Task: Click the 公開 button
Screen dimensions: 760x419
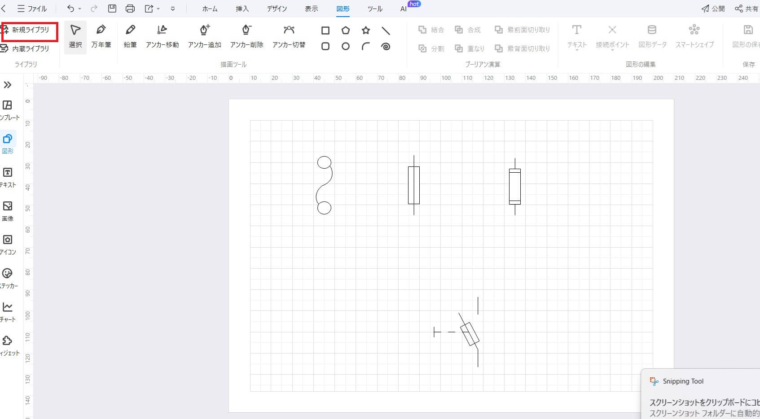Action: pyautogui.click(x=713, y=9)
